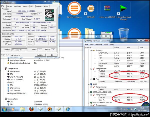Image resolution: width=150 pixels, height=117 pixels.
Task: Click the Value column header
Action: click(x=120, y=48)
